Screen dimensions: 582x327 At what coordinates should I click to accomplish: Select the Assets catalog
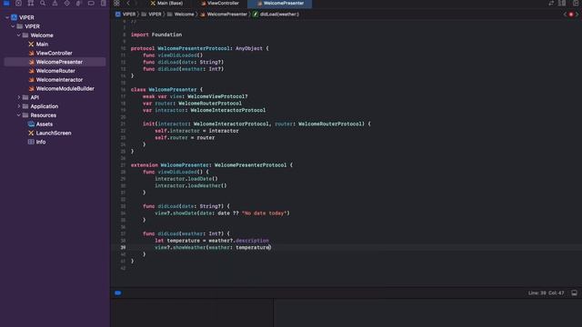(x=45, y=124)
